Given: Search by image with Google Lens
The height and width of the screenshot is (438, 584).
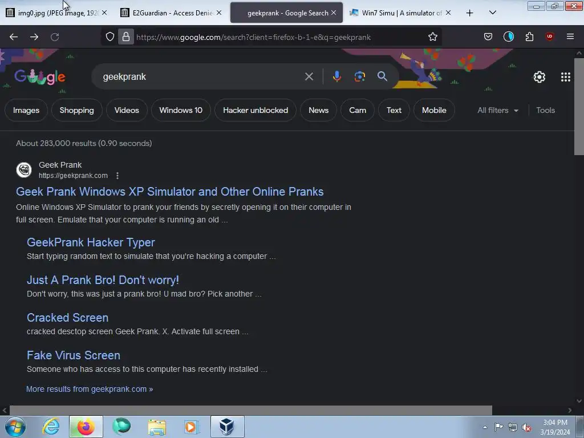Looking at the screenshot, I should tap(359, 77).
